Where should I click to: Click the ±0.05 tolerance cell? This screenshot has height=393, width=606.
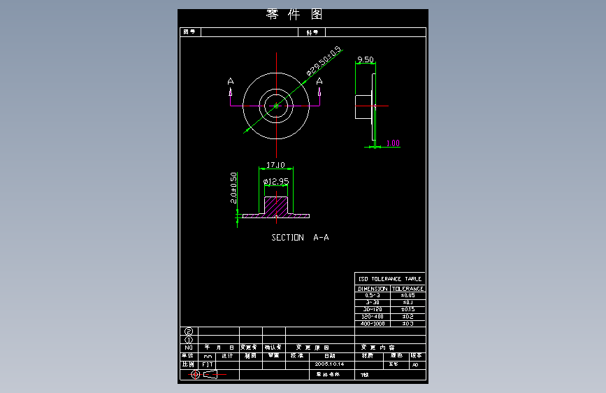pyautogui.click(x=407, y=295)
